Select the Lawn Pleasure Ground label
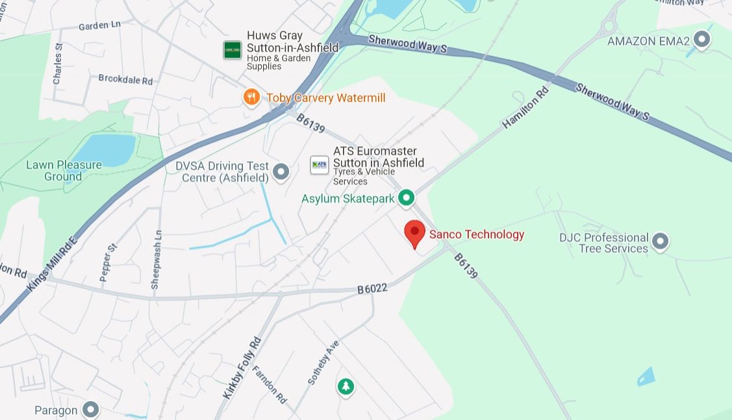The height and width of the screenshot is (420, 732). point(64,171)
